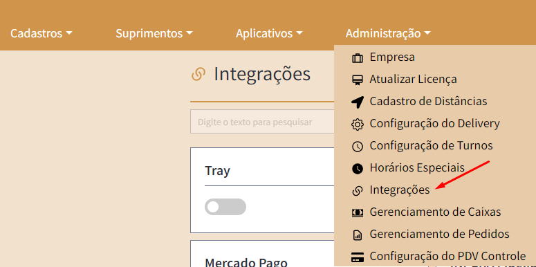The height and width of the screenshot is (267, 536).
Task: Expand the Aplicativos dropdown menu
Action: (269, 33)
